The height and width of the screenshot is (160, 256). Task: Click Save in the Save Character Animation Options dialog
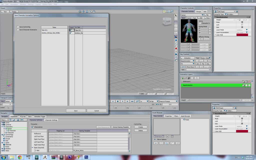[x=76, y=111]
